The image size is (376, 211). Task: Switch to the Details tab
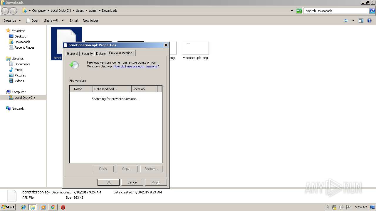101,53
